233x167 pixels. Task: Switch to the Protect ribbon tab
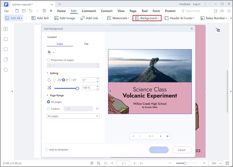click(170, 11)
